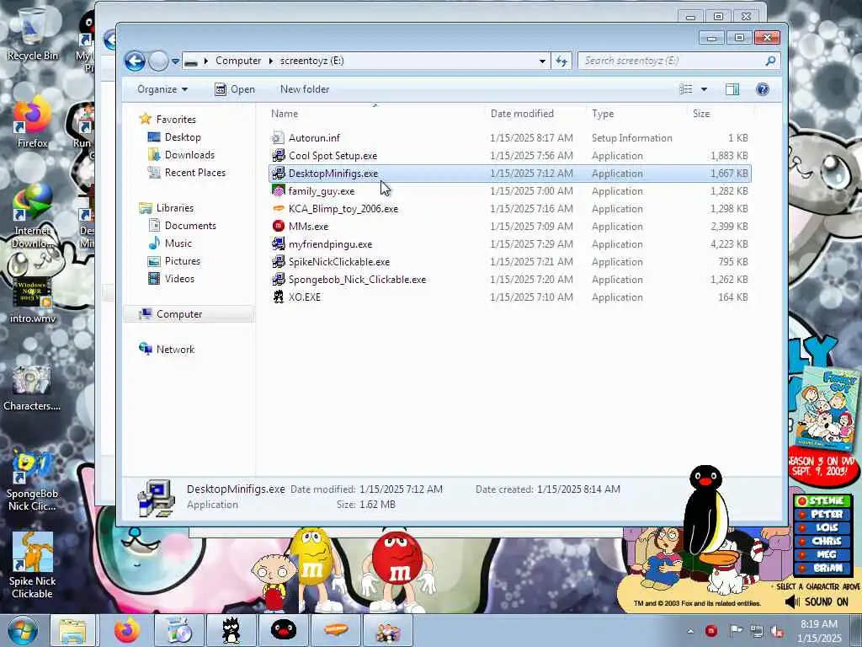The width and height of the screenshot is (862, 647).
Task: Select the myfriendpingu.exe file icon
Action: (278, 243)
